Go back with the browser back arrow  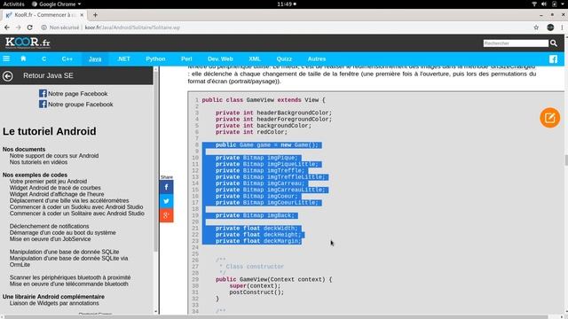[7, 27]
